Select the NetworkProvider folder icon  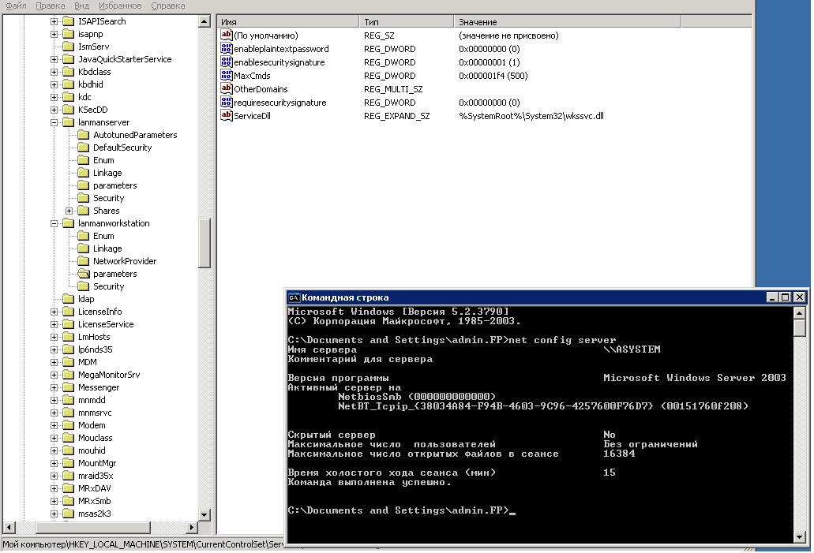point(84,261)
